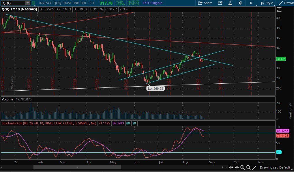
Task: Open the Drawing set: Default menu
Action: coord(275,167)
